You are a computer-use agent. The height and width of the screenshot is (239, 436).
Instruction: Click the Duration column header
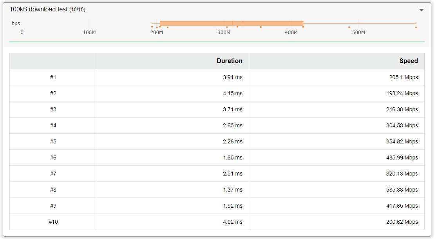click(x=229, y=61)
